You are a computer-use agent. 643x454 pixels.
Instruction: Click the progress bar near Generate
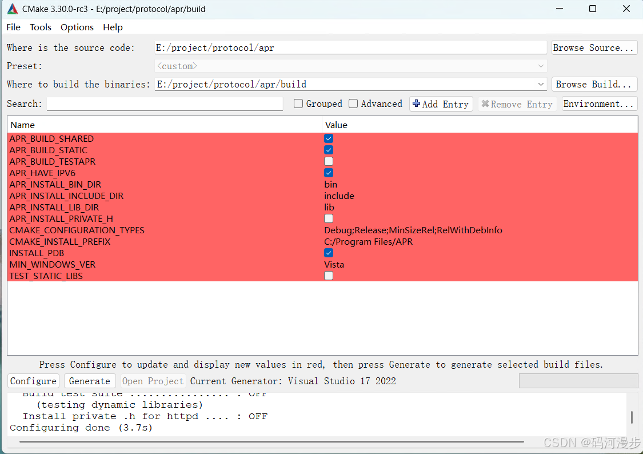click(x=578, y=381)
